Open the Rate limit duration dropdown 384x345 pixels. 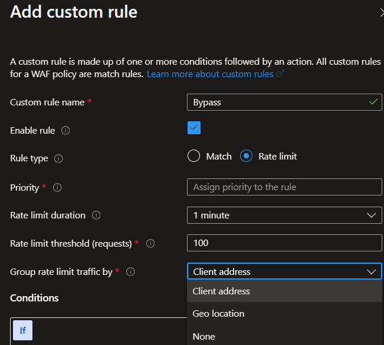[x=284, y=215]
